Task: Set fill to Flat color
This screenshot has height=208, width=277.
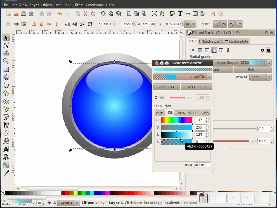Action: pos(200,50)
